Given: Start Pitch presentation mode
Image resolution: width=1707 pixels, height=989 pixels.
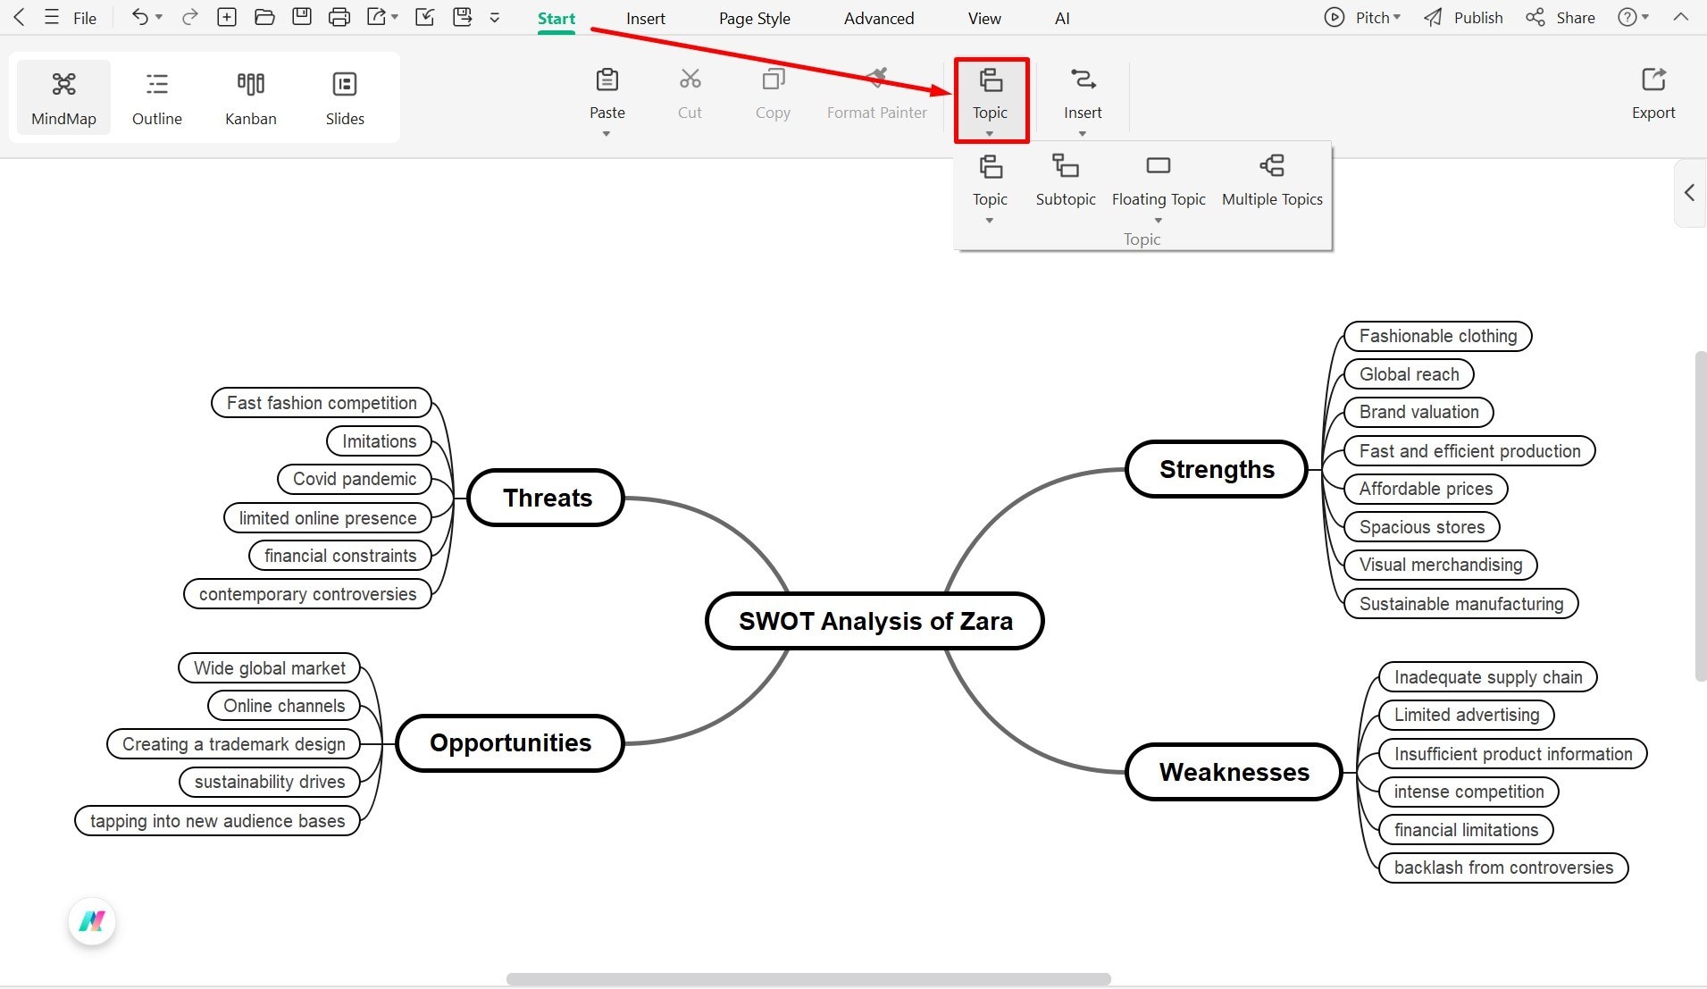Looking at the screenshot, I should tap(1356, 17).
